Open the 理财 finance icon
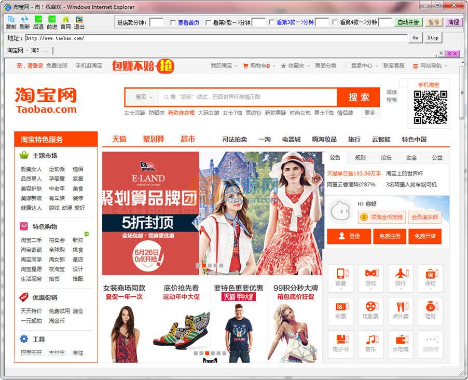This screenshot has width=468, height=380. click(431, 311)
